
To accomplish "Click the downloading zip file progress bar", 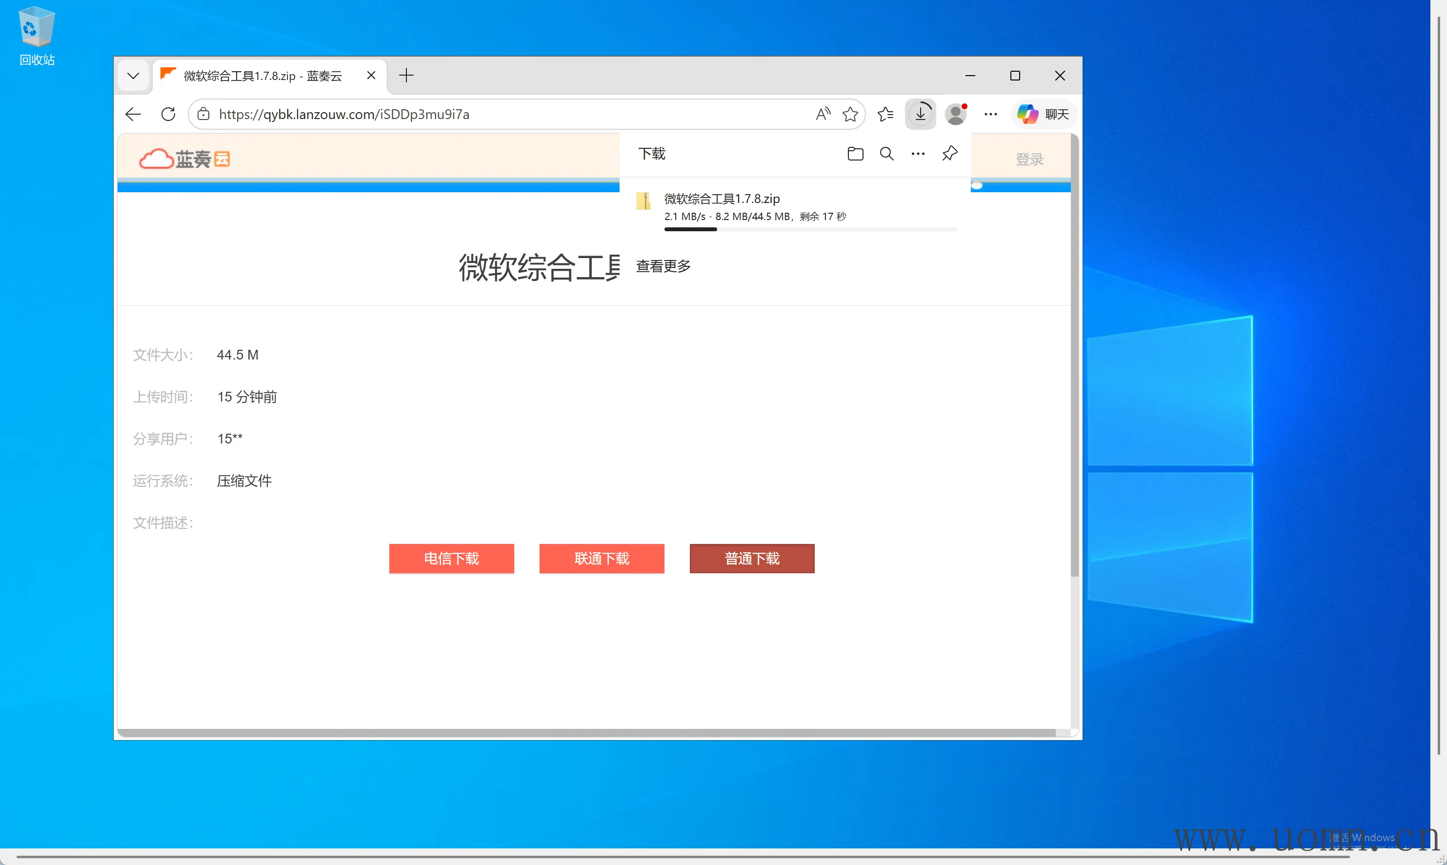I will pos(810,229).
